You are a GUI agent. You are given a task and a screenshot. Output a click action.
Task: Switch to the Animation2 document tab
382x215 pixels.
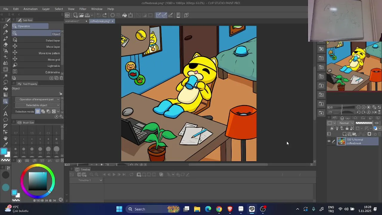click(x=72, y=21)
